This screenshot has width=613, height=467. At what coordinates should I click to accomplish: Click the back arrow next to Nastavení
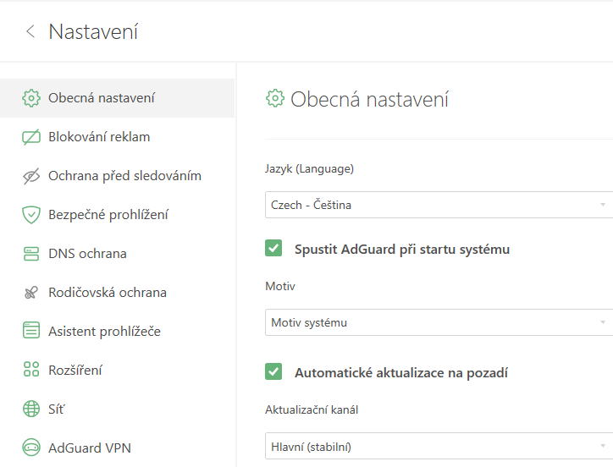click(30, 32)
